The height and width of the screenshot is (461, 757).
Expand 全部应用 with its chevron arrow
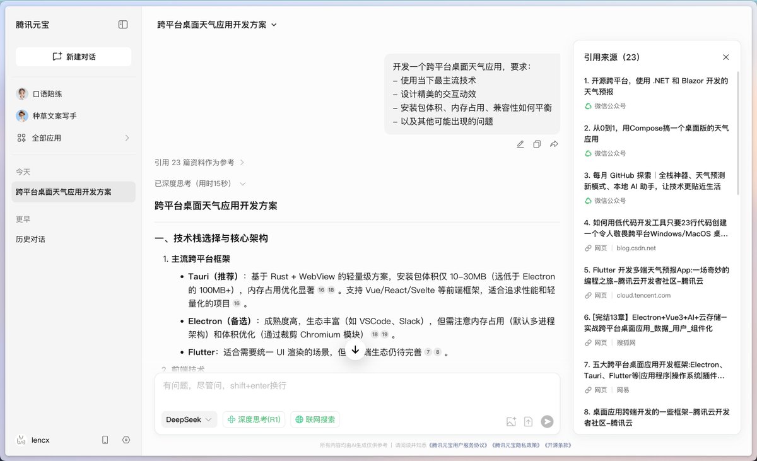[127, 138]
